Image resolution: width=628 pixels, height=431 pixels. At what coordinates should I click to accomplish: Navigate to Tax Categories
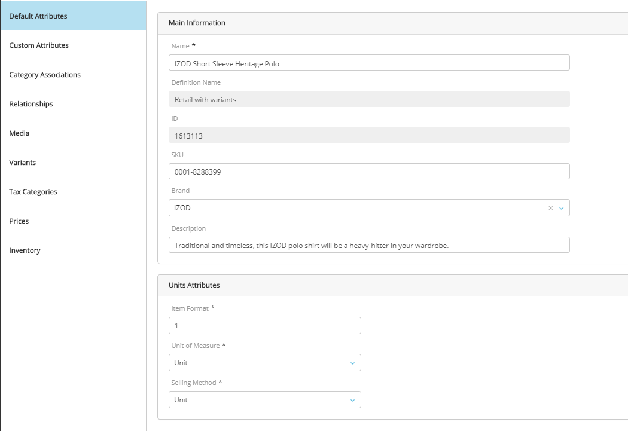tap(33, 192)
